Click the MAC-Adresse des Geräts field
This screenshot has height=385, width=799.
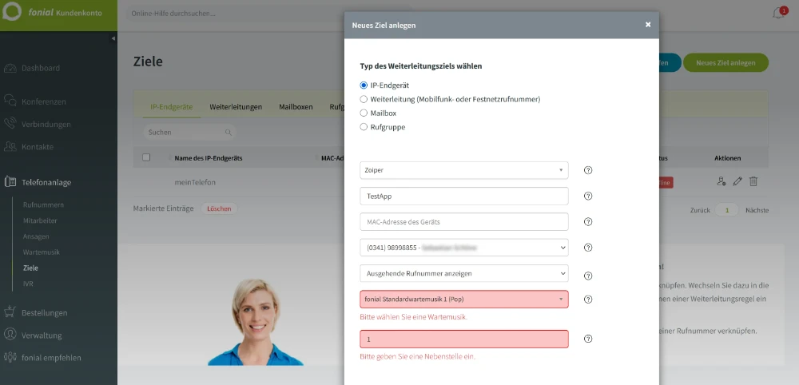pos(464,221)
